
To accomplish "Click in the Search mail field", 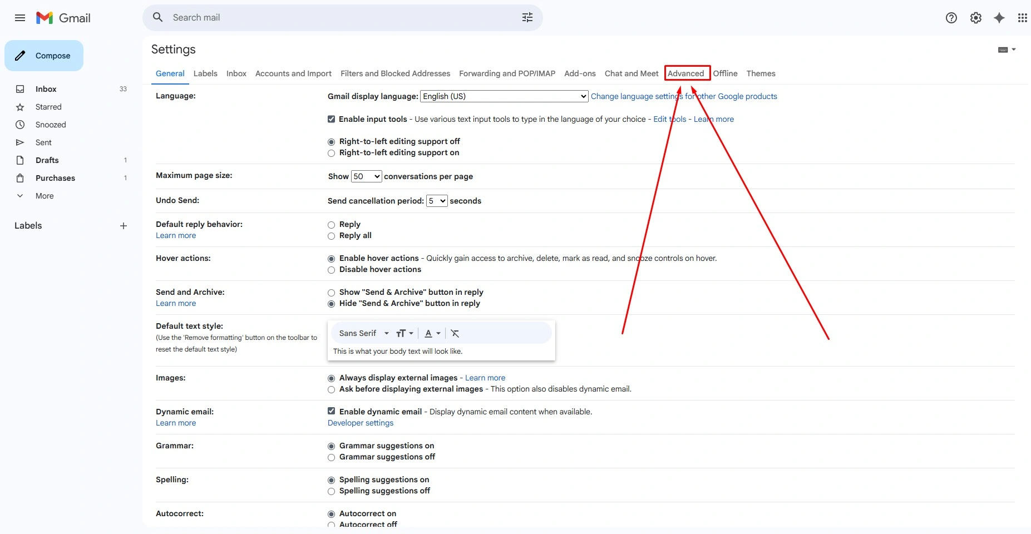I will click(343, 17).
